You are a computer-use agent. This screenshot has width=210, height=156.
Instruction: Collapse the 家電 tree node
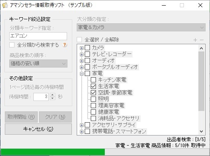pyautogui.click(x=82, y=74)
